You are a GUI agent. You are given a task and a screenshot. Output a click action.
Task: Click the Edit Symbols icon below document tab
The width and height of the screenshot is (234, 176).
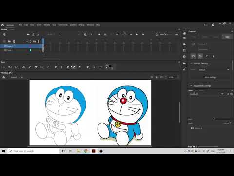pyautogui.click(x=4, y=77)
